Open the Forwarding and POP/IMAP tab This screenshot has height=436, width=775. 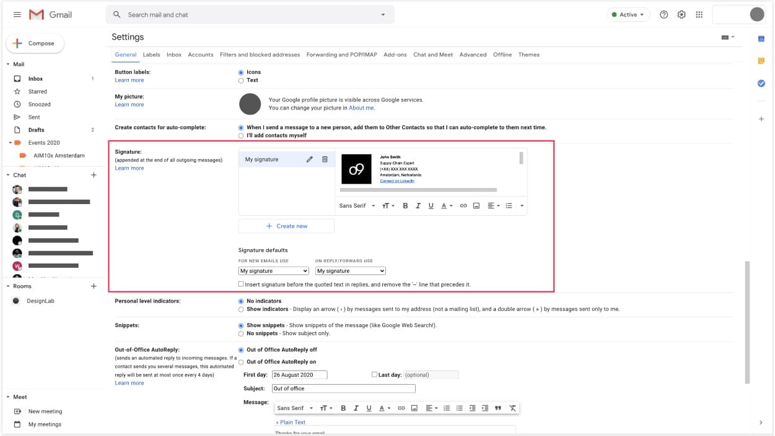point(341,54)
